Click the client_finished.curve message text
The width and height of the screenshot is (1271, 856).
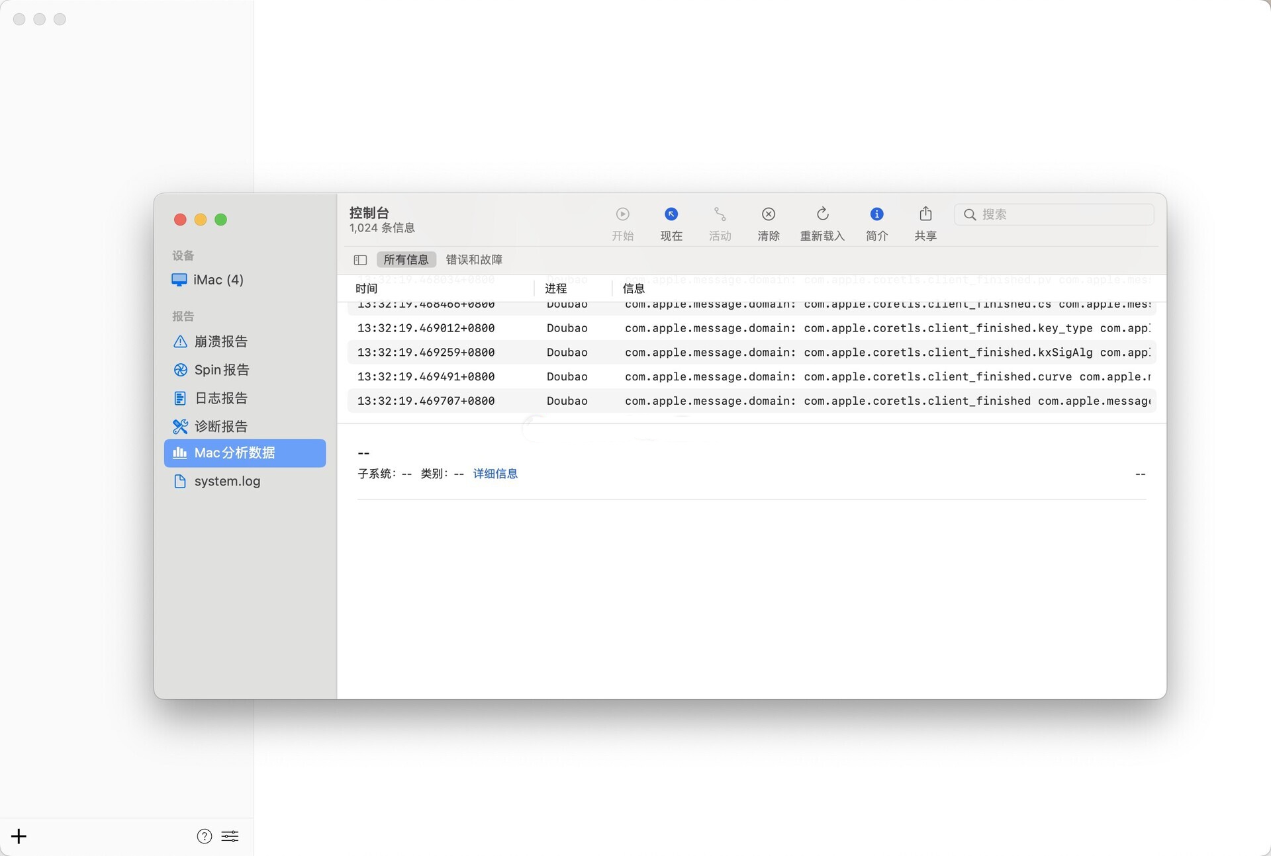click(x=887, y=377)
